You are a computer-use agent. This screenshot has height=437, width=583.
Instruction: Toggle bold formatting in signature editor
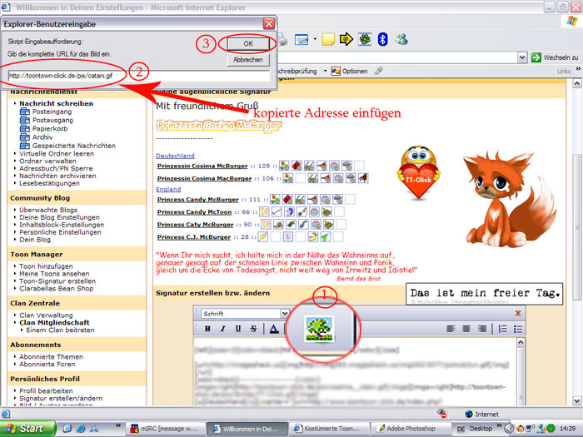(x=207, y=329)
